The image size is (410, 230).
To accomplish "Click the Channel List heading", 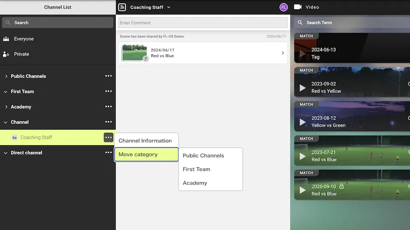I will (58, 7).
